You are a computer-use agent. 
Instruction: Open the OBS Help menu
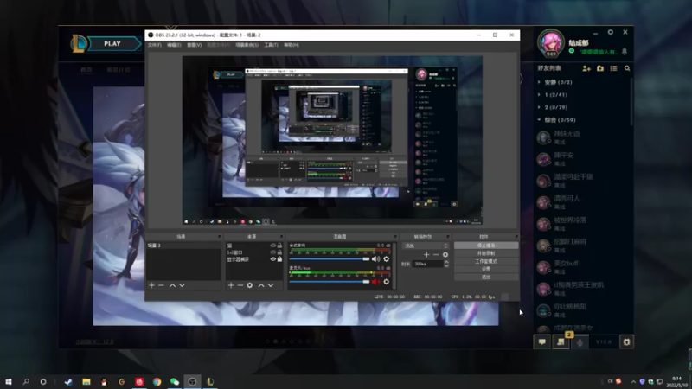coord(292,45)
